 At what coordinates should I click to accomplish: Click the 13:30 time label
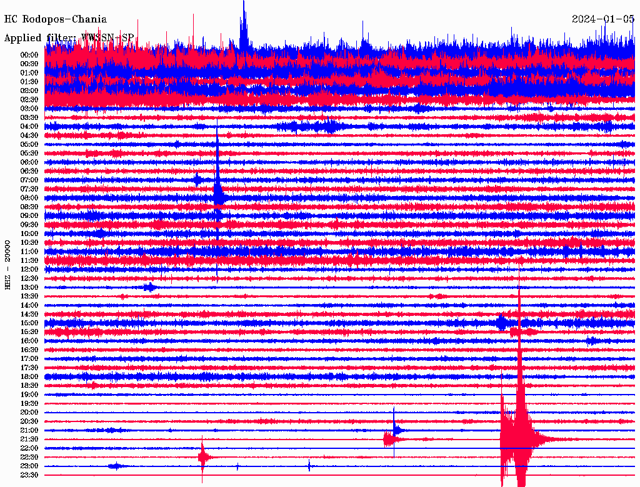pyautogui.click(x=29, y=297)
